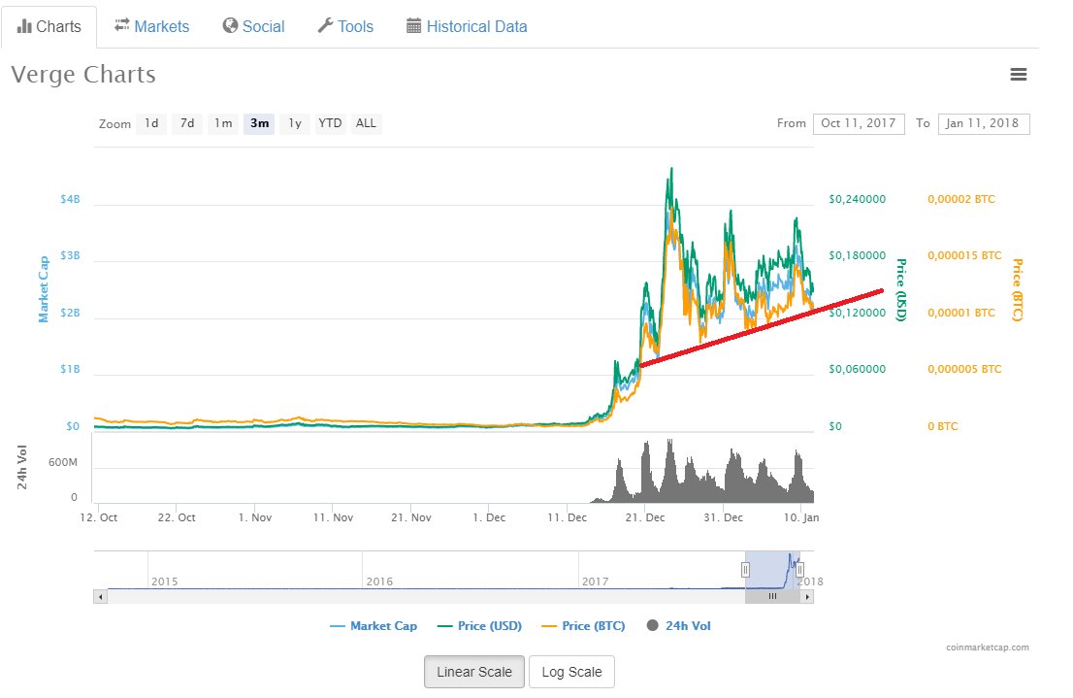Toggle Market Cap series in legend

[x=374, y=625]
